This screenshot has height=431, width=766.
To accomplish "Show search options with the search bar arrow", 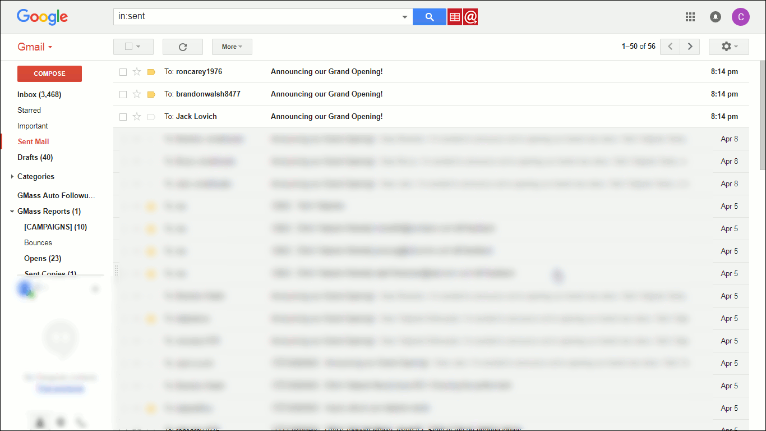I will coord(405,17).
